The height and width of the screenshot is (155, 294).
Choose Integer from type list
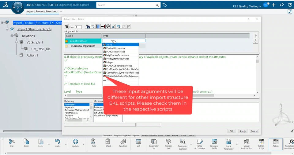(x=121, y=62)
